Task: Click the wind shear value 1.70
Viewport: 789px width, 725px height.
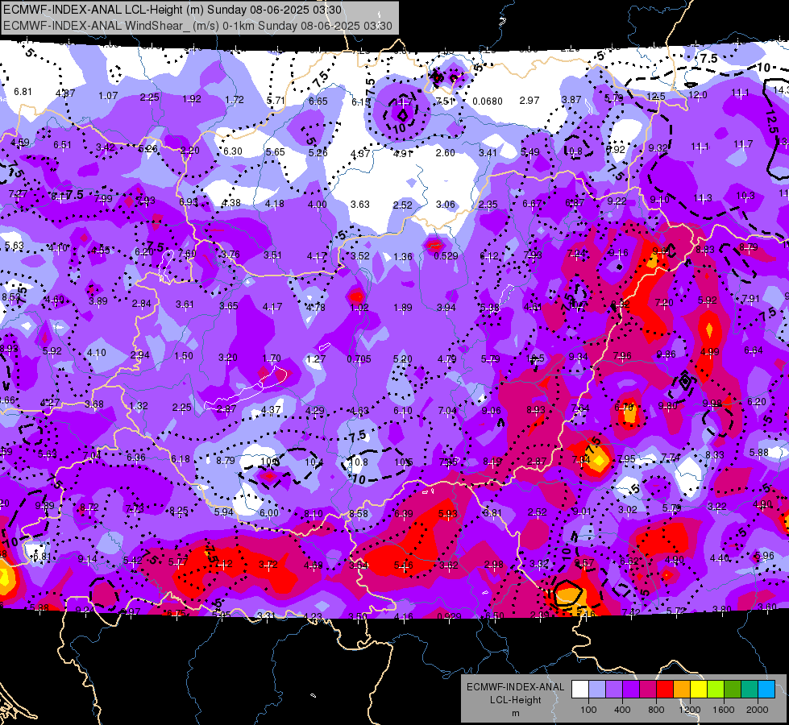Action: point(272,358)
